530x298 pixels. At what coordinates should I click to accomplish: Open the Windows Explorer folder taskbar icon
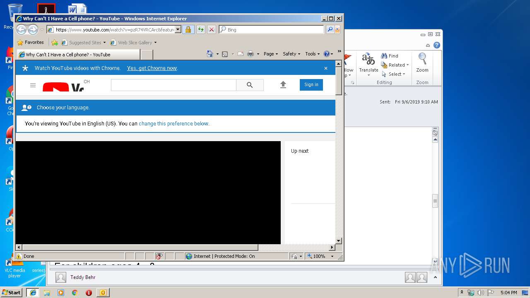(x=47, y=293)
